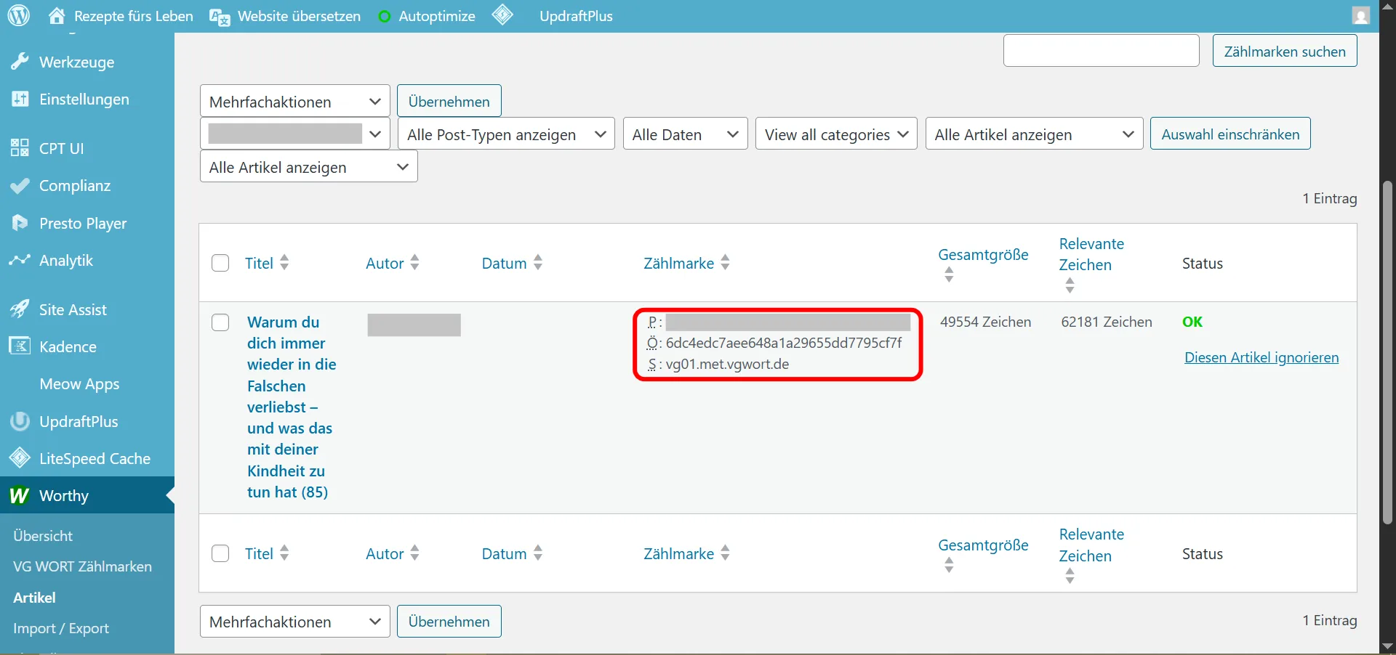Toggle the select-all checkbox in the bottom table row
1396x655 pixels.
click(x=220, y=553)
